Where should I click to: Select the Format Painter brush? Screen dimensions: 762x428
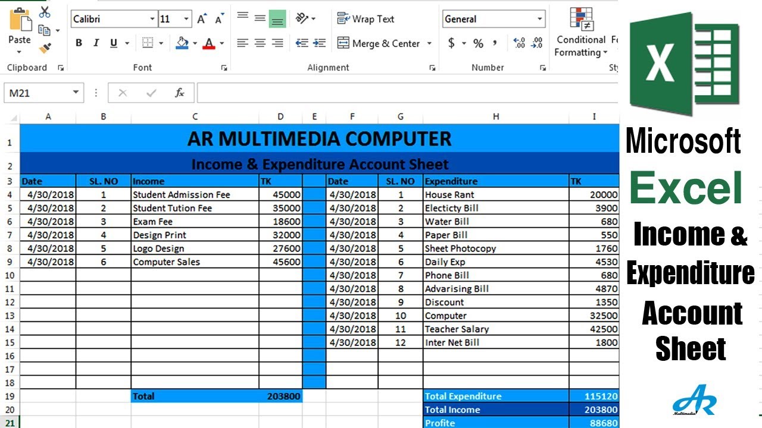pos(45,48)
